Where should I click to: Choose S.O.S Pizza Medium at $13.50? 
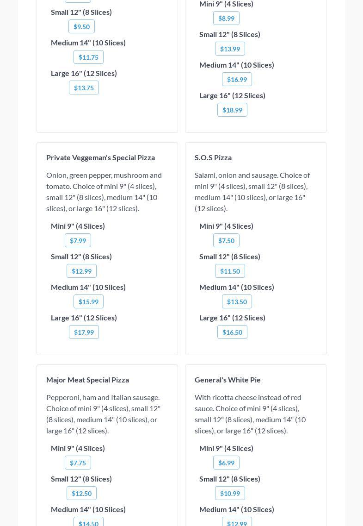point(237,302)
